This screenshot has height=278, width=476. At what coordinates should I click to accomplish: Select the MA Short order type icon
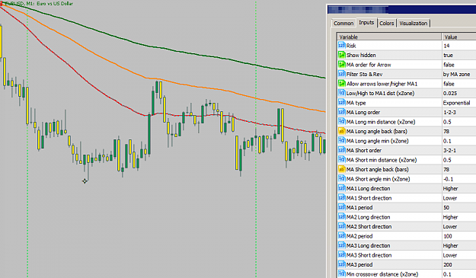click(341, 150)
